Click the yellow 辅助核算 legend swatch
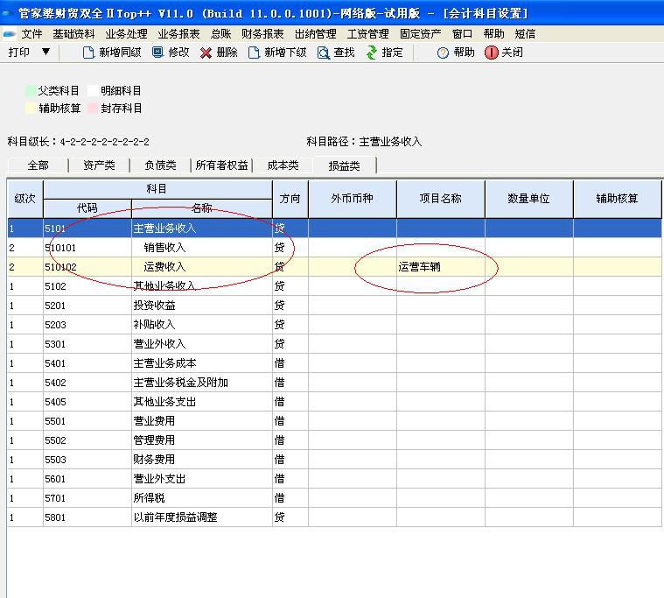This screenshot has width=664, height=598. click(x=31, y=108)
